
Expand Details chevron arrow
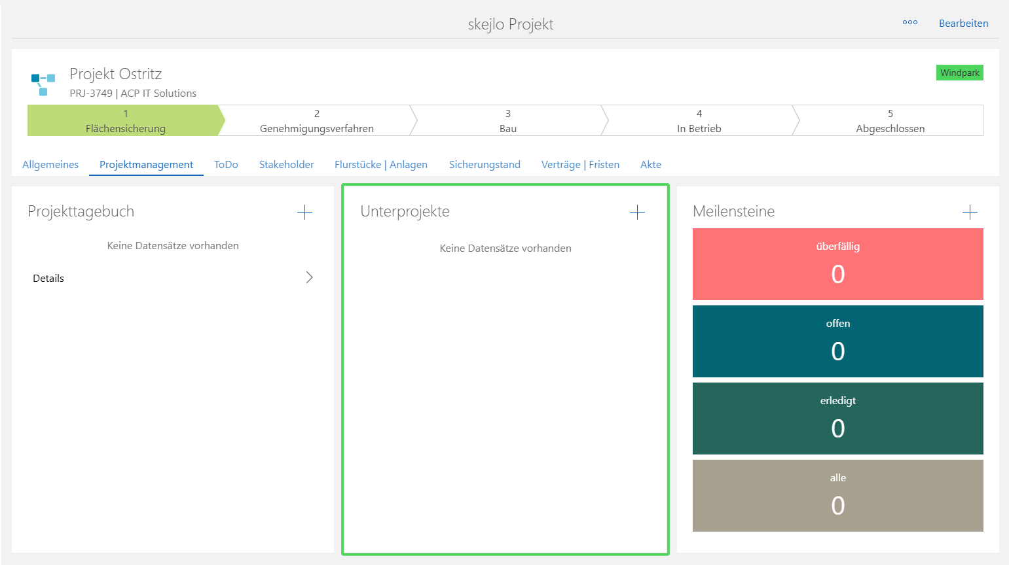(309, 278)
